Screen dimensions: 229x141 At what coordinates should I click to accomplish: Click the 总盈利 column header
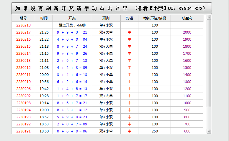tap(187, 18)
